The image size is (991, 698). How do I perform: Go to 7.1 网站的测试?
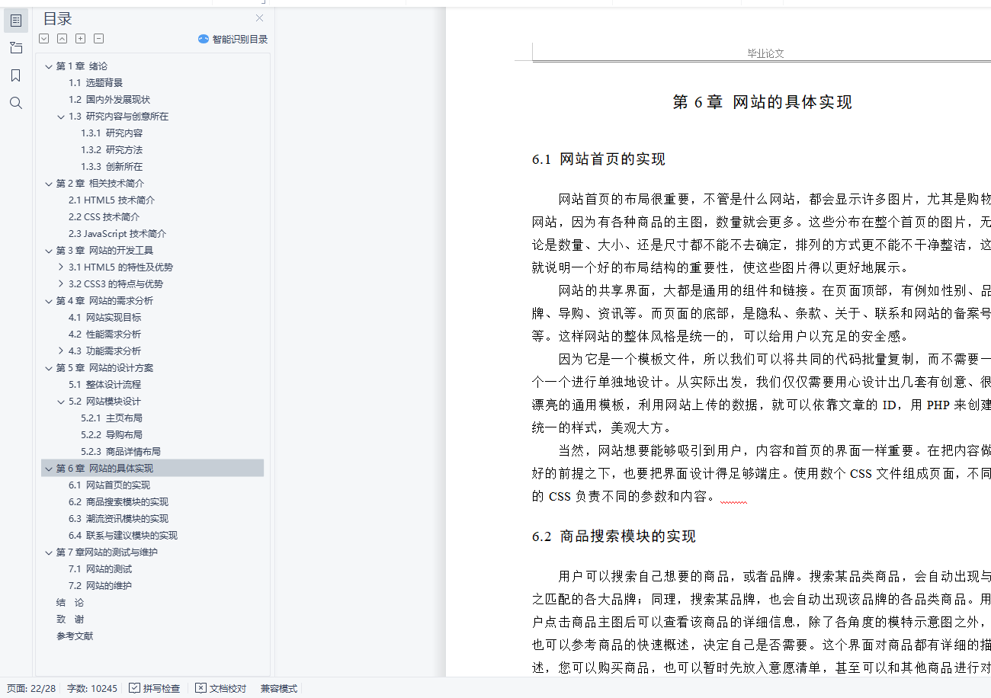(x=100, y=569)
